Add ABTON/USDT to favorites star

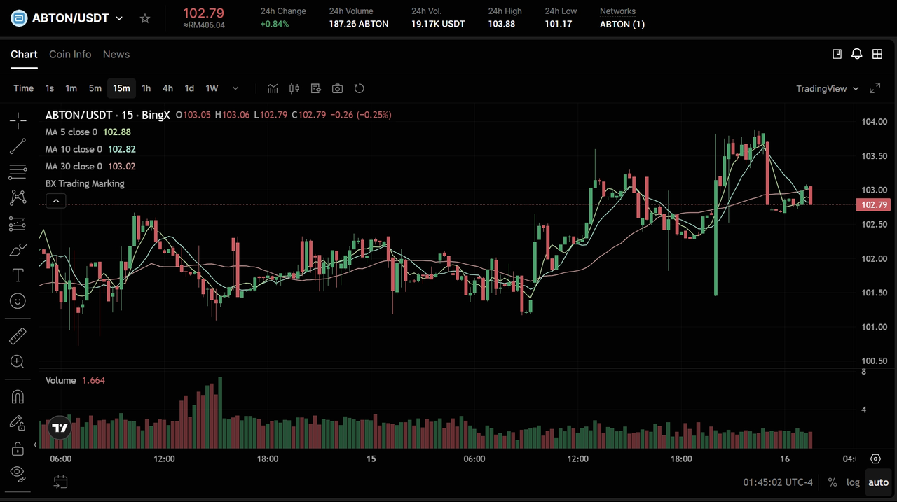click(x=145, y=18)
